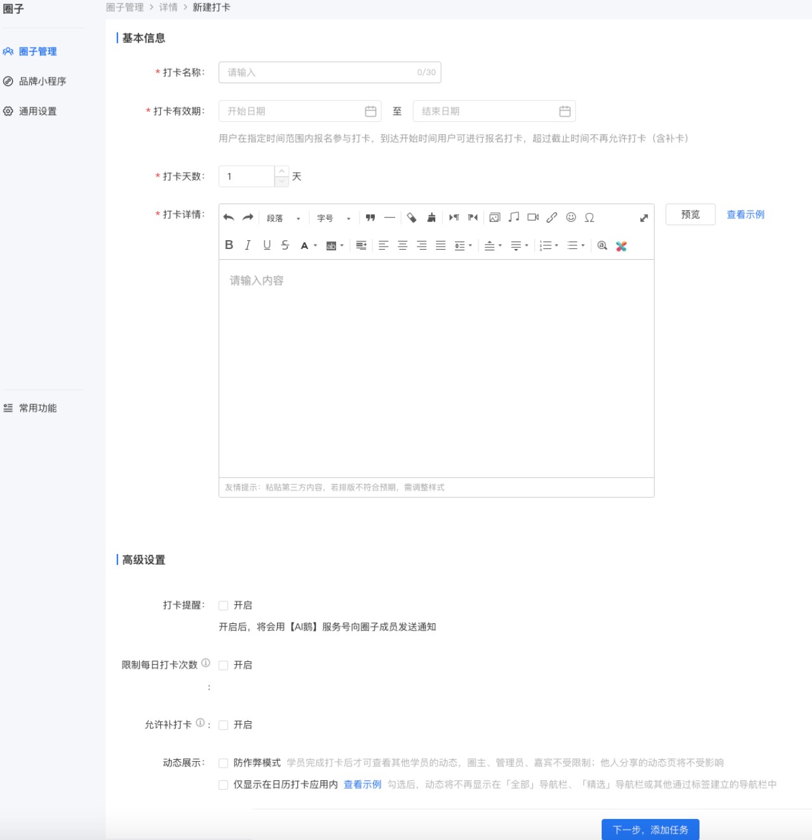The image size is (812, 840).
Task: Toggle underline formatting
Action: [x=267, y=245]
